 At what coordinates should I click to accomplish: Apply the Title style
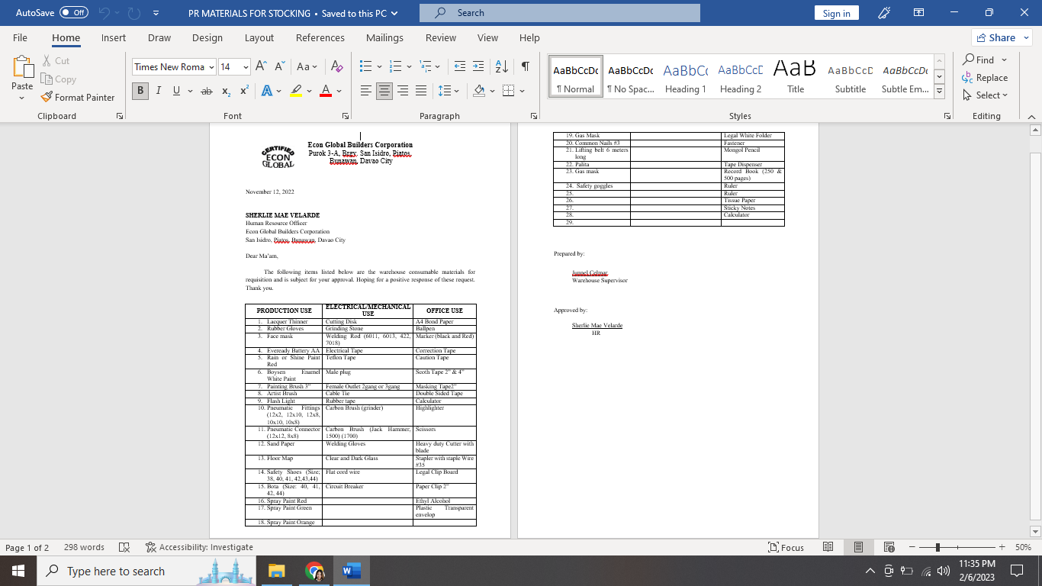tap(796, 76)
